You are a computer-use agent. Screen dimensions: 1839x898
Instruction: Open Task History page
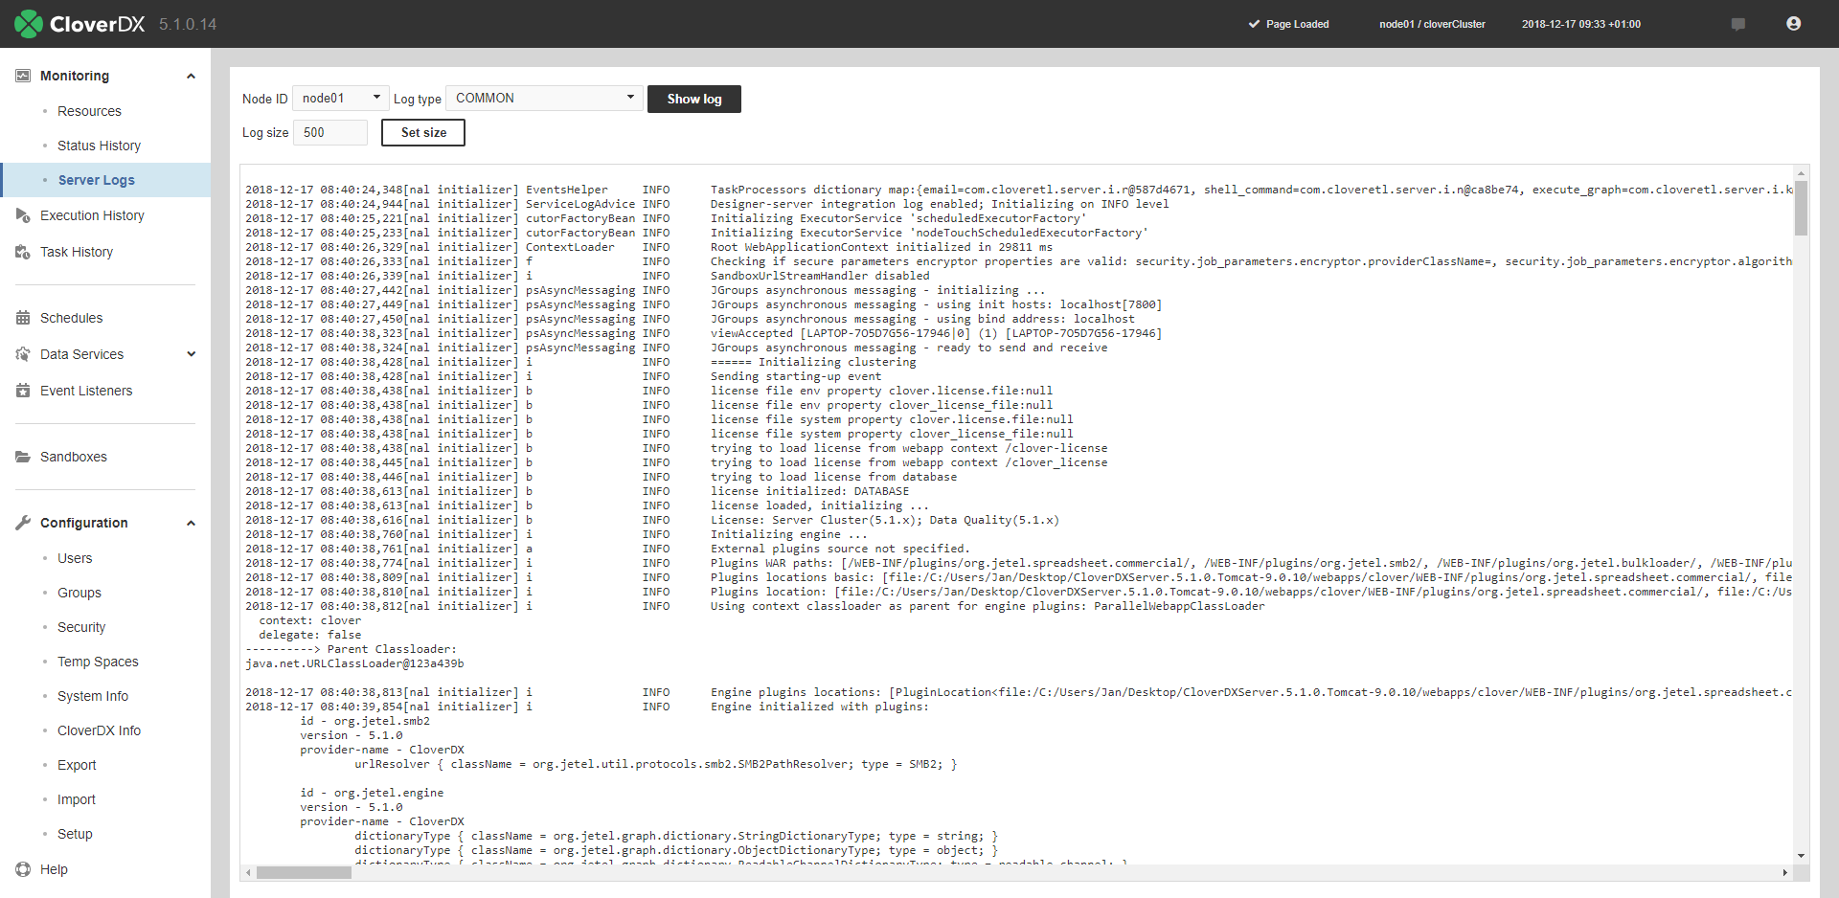pos(77,252)
